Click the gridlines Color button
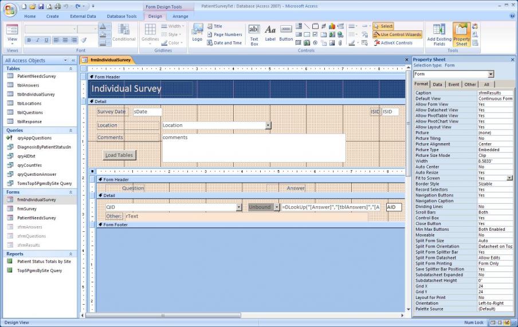518x327 pixels. (x=173, y=42)
